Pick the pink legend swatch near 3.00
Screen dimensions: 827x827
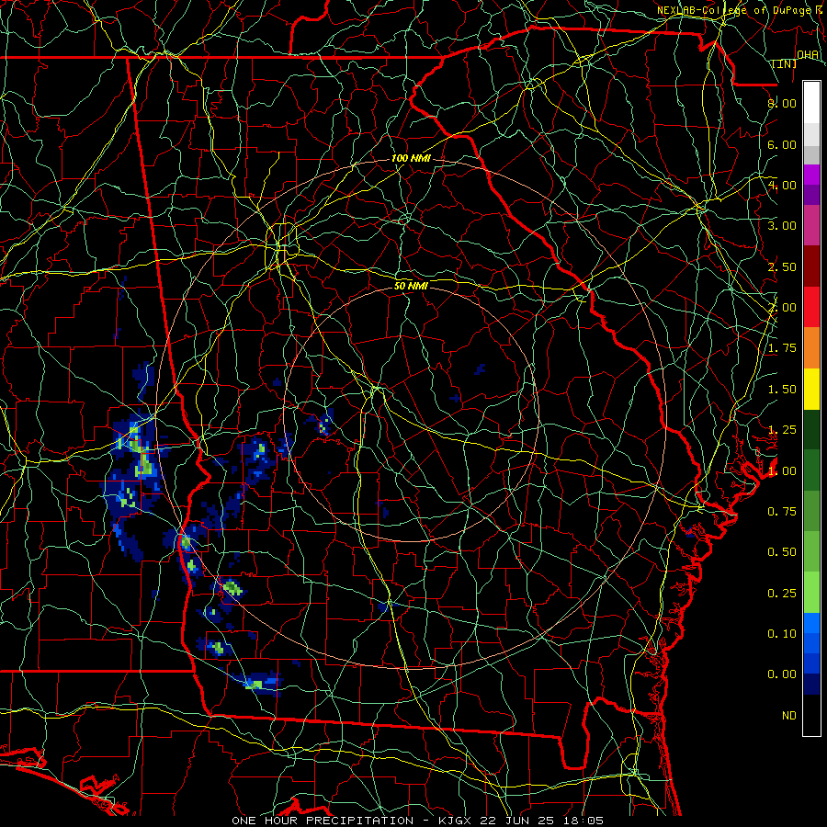point(811,225)
